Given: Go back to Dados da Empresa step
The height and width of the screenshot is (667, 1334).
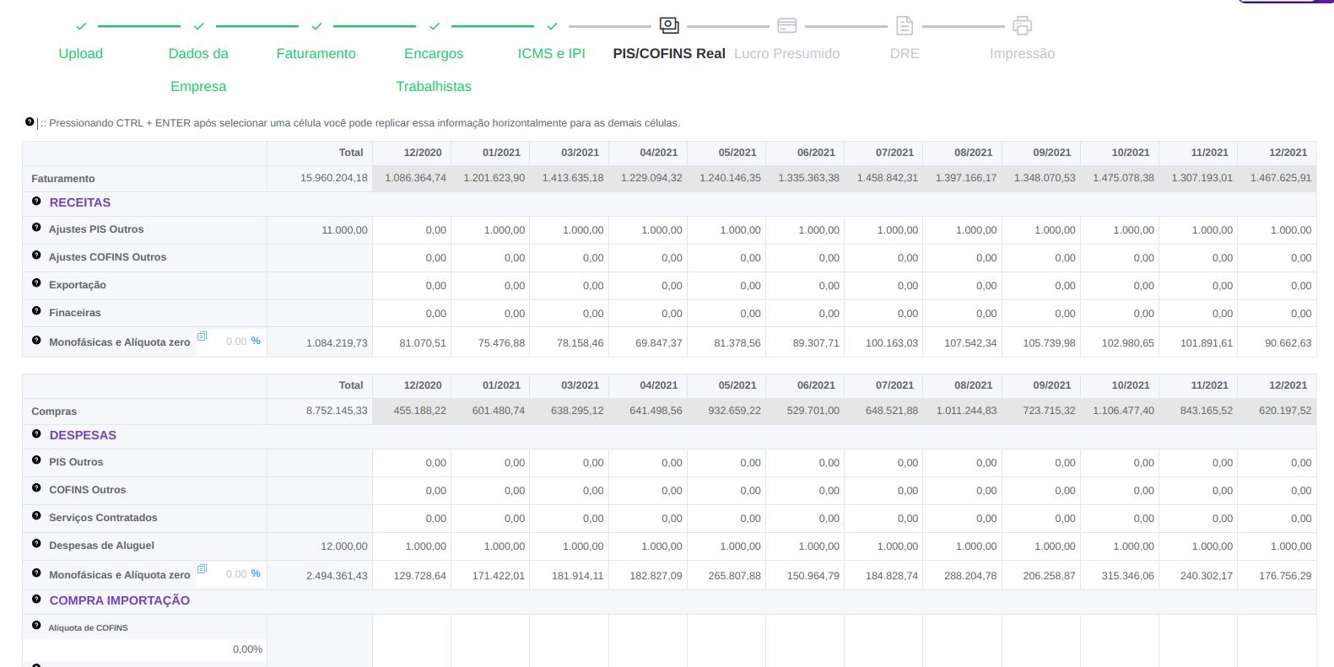Looking at the screenshot, I should click(x=198, y=69).
